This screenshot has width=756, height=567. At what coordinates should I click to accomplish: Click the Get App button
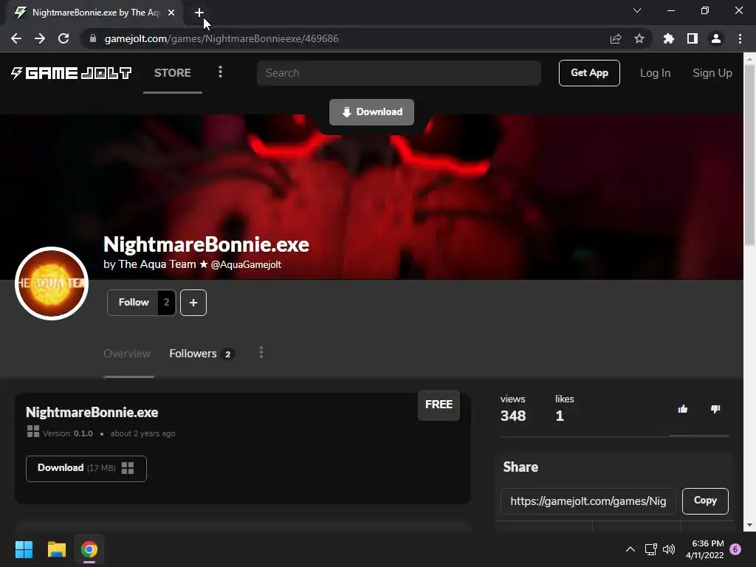click(589, 73)
